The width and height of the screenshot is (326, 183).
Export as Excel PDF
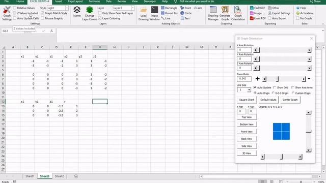[258, 18]
